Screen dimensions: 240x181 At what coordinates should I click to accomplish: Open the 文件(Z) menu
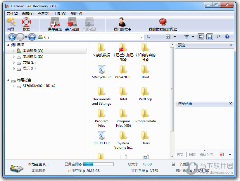(x=12, y=13)
